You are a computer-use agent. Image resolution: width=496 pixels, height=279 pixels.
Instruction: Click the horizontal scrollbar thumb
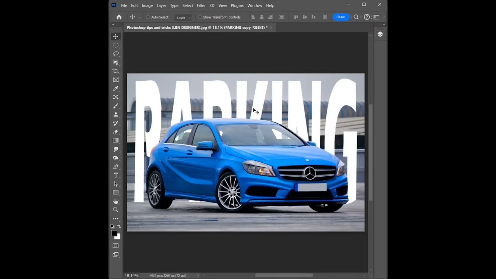tap(284, 276)
